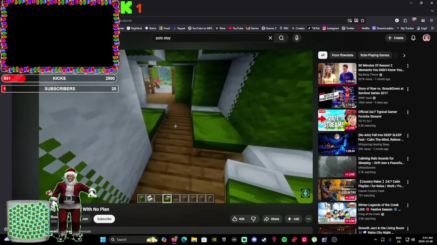The width and height of the screenshot is (437, 245).
Task: Select the Role-Playing Games chip
Action: tap(375, 55)
